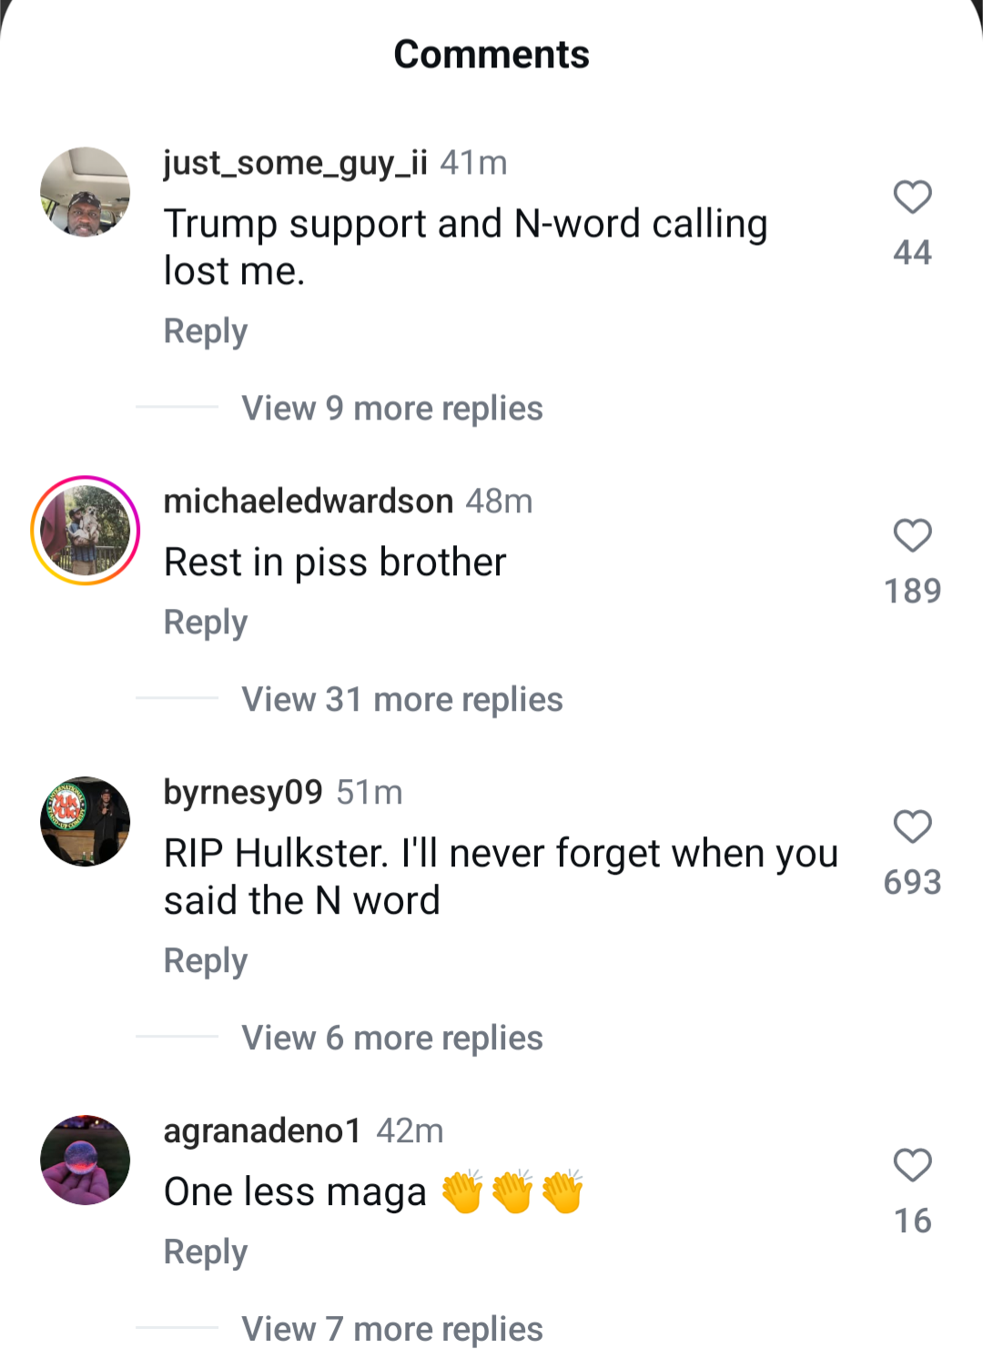Screen dimensions: 983x1368
Task: Expand 'View 31 more replies'
Action: (402, 700)
